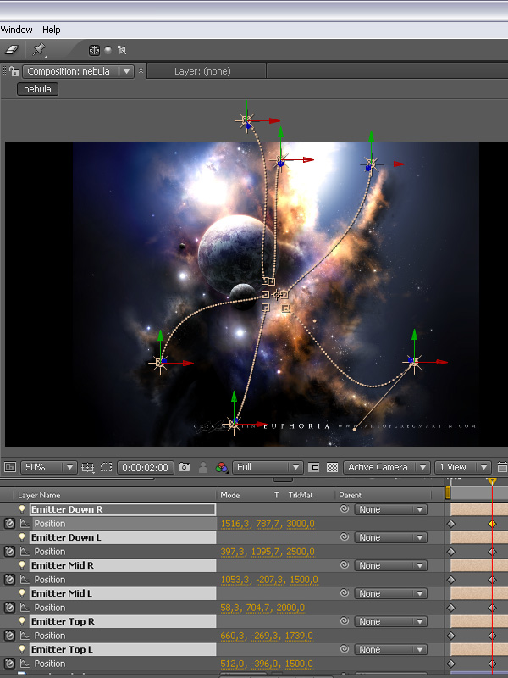Select the highlighted keyframe on Emitter Down R
Screen dimensions: 508x678
[x=492, y=524]
